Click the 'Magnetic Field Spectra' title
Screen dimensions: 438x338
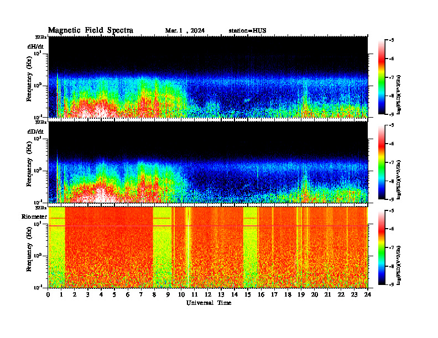91,30
